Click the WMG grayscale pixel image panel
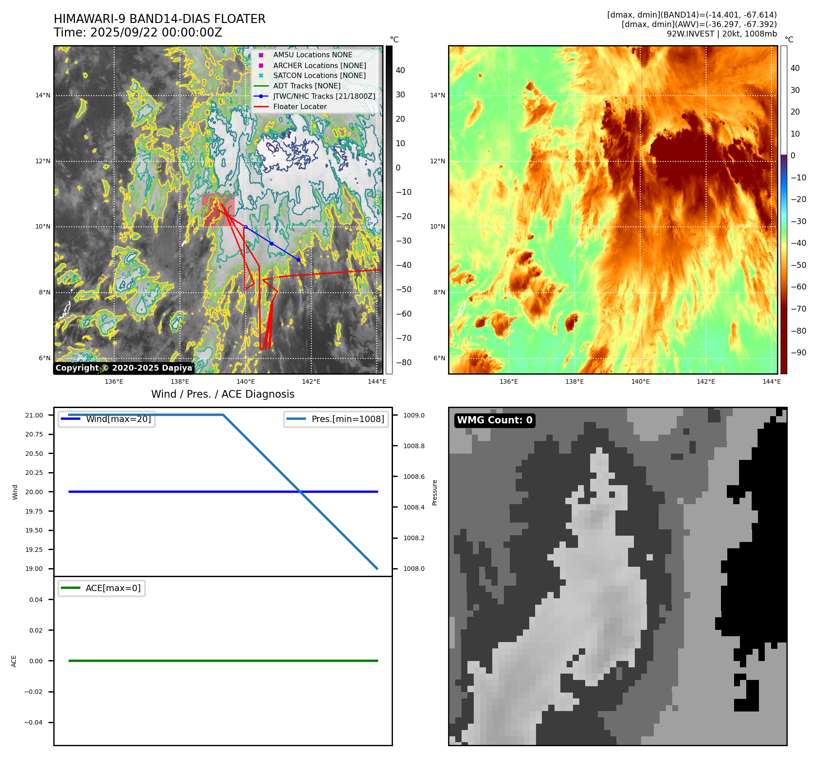The width and height of the screenshot is (818, 762). coord(618,576)
